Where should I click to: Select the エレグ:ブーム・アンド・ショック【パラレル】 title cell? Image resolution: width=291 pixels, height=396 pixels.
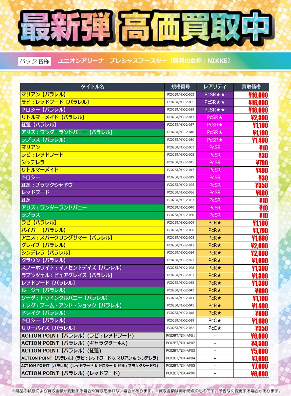(x=93, y=306)
